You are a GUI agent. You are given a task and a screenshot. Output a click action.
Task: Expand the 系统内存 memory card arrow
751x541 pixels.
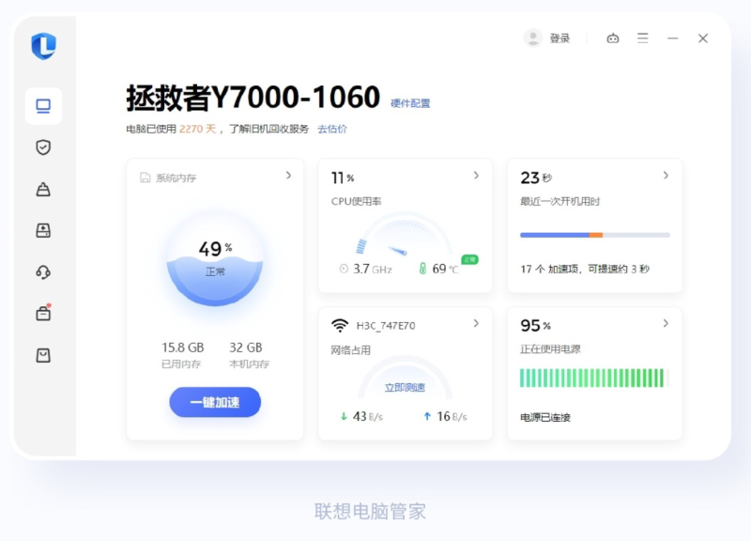pos(288,176)
